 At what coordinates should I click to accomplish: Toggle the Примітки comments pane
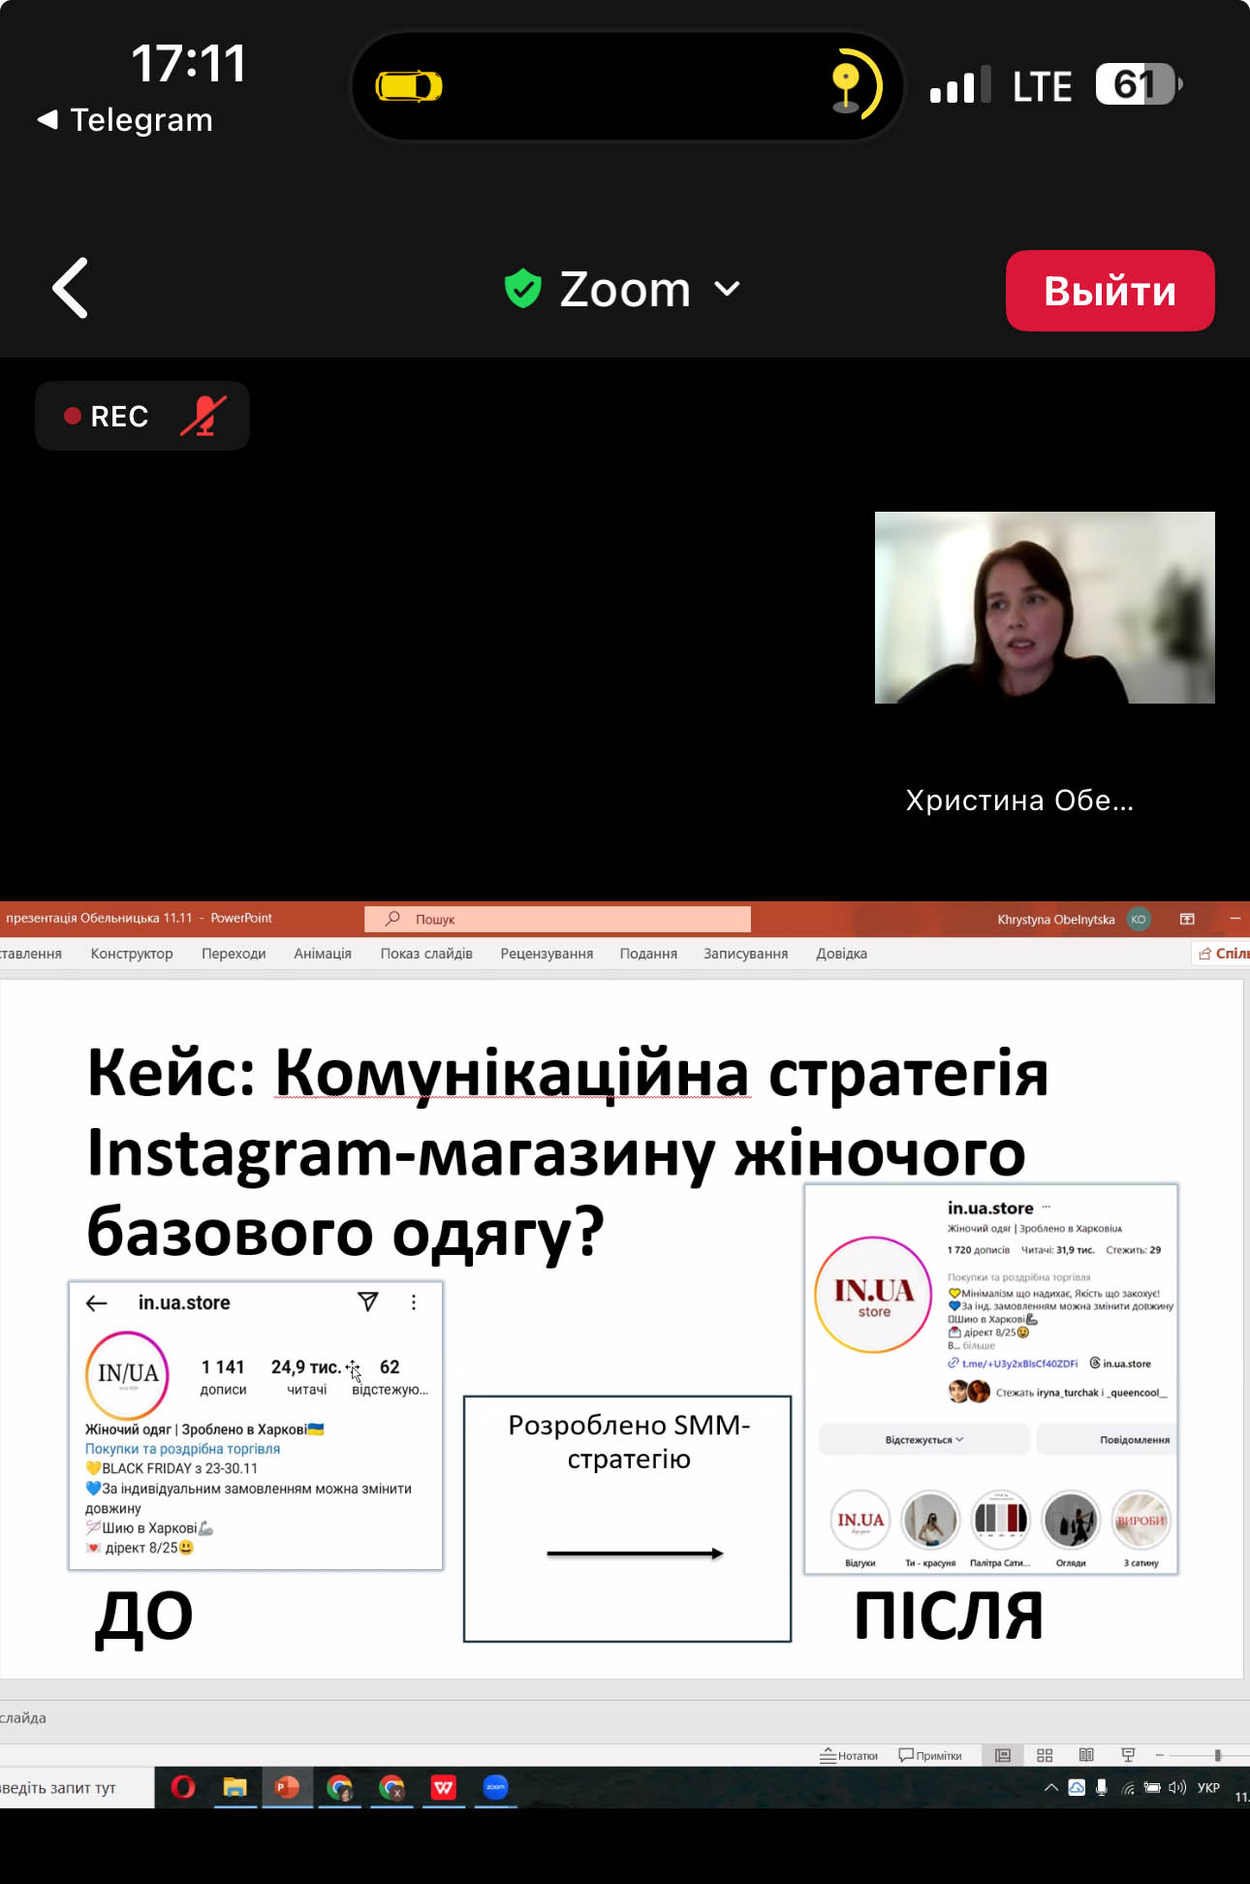tap(930, 1755)
